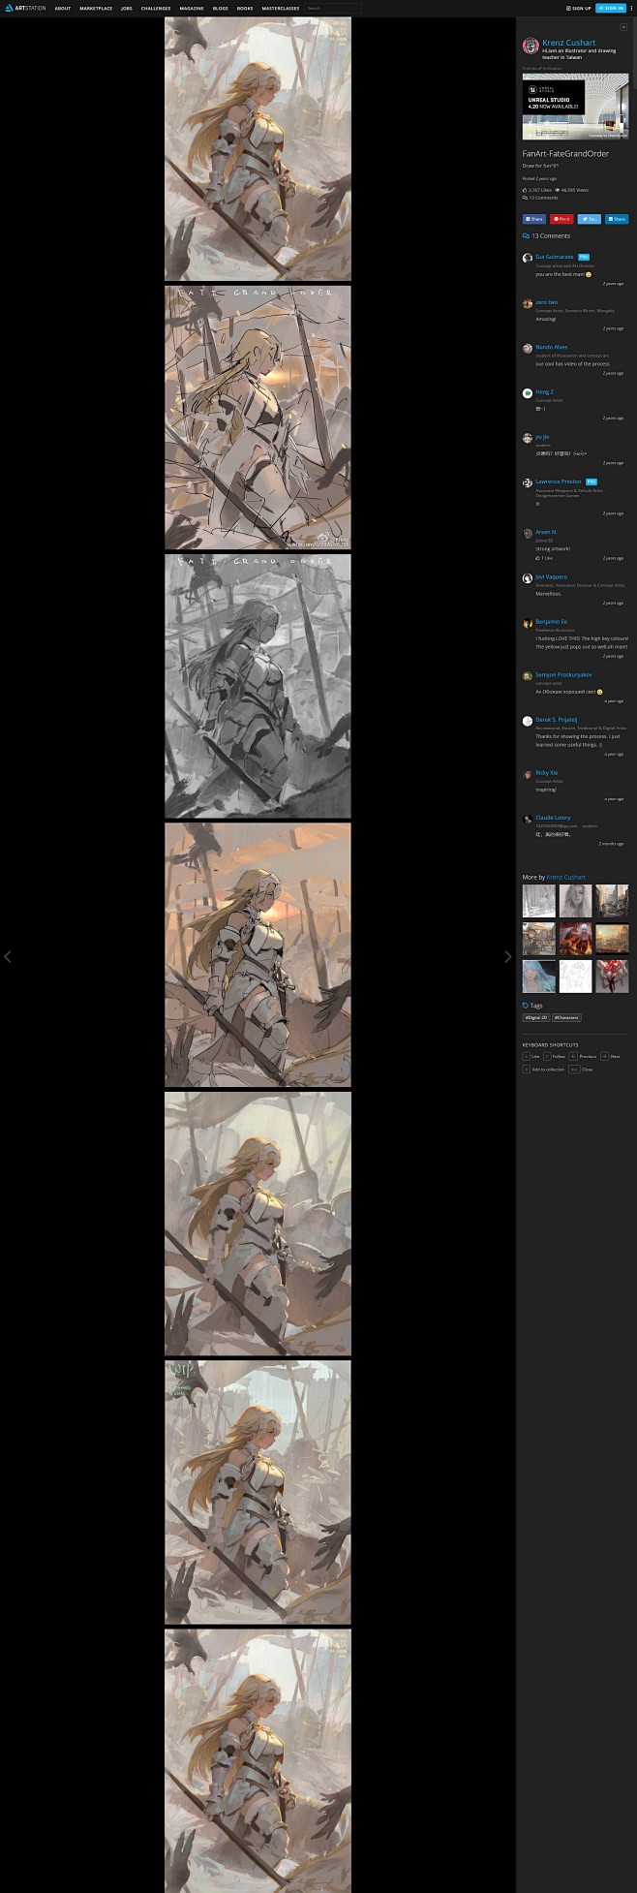
Task: Open the Magazine menu item
Action: pos(192,8)
